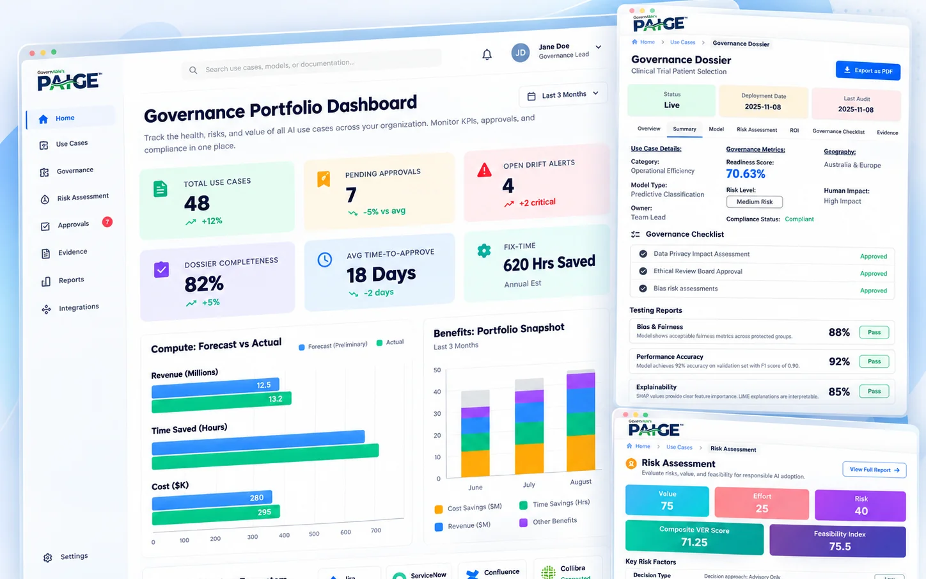Click Pass on the Performance Accuracy report
Viewport: 926px width, 579px height.
[874, 362]
